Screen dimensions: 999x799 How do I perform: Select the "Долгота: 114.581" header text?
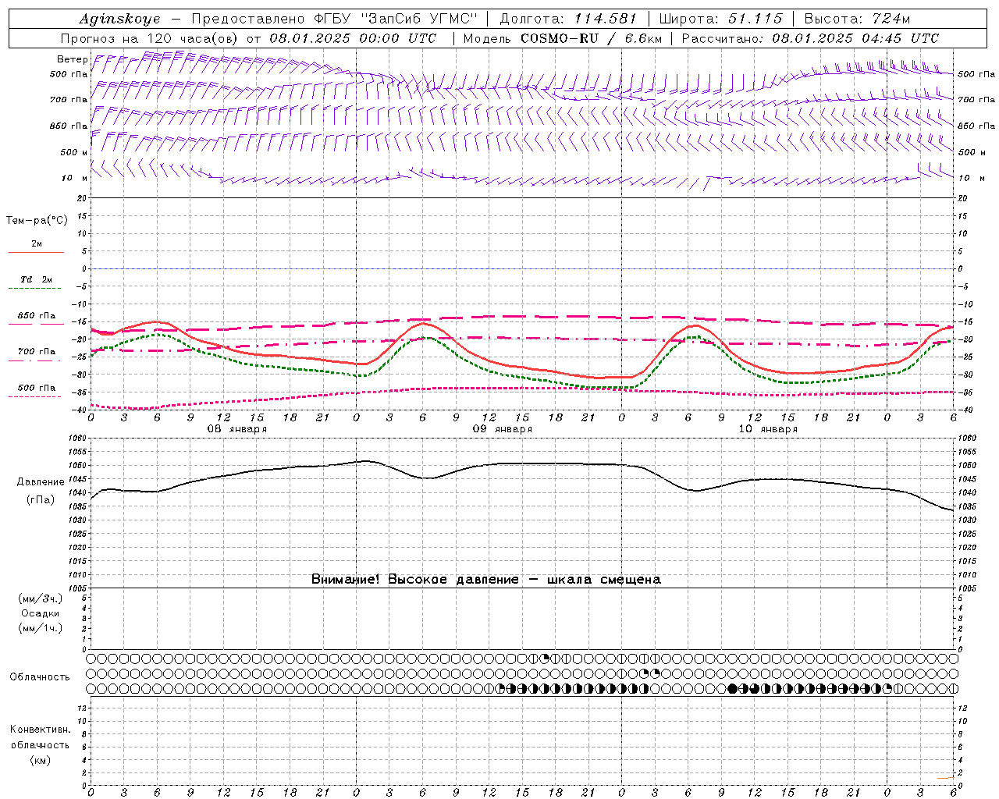[568, 20]
